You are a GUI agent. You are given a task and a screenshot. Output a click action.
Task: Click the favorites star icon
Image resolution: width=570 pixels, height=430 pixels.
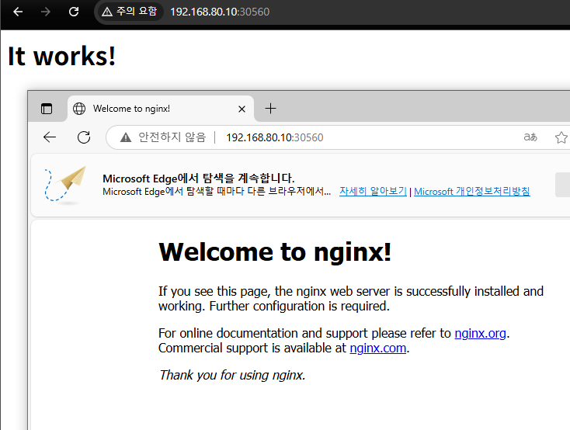[561, 137]
